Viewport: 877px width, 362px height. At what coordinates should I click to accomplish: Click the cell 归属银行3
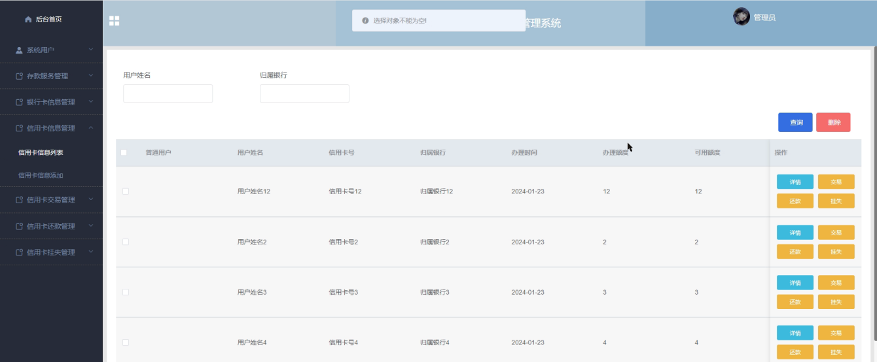pyautogui.click(x=435, y=292)
